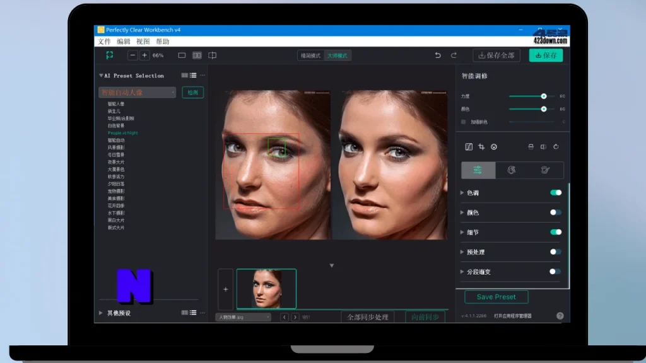Click the Save Preset button
Screen dimensions: 646x363
pyautogui.click(x=496, y=297)
